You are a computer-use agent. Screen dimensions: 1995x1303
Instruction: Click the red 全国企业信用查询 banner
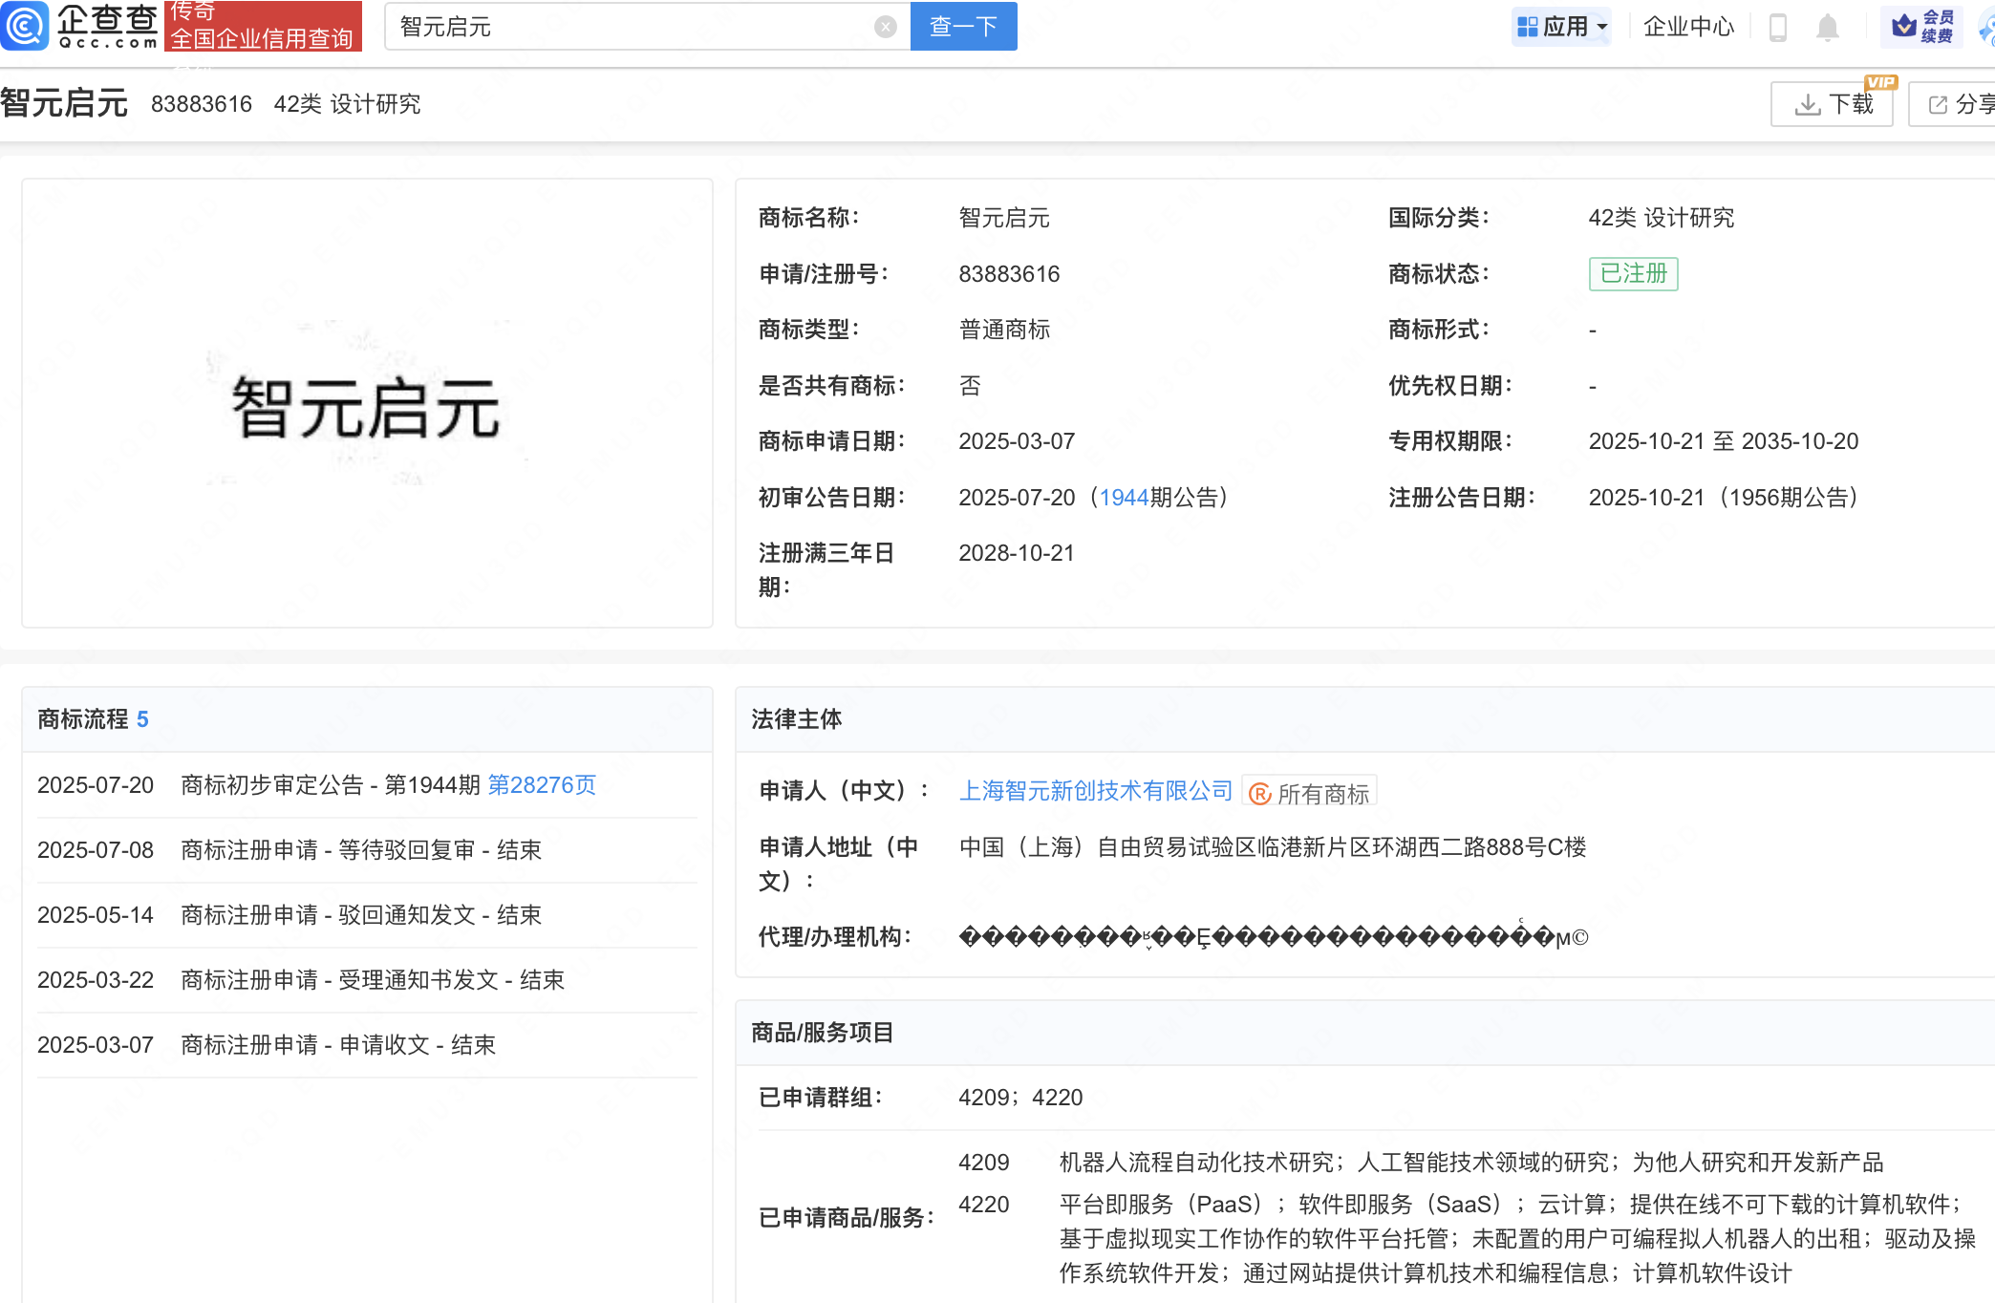263,27
